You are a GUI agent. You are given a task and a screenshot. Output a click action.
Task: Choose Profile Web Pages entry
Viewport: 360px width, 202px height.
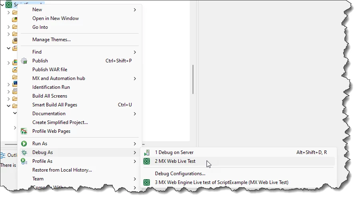coord(80,131)
